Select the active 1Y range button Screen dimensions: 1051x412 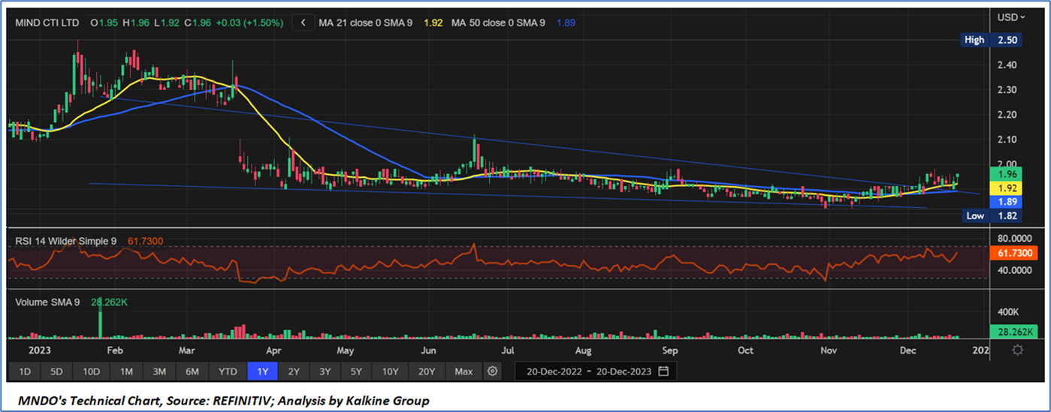263,371
